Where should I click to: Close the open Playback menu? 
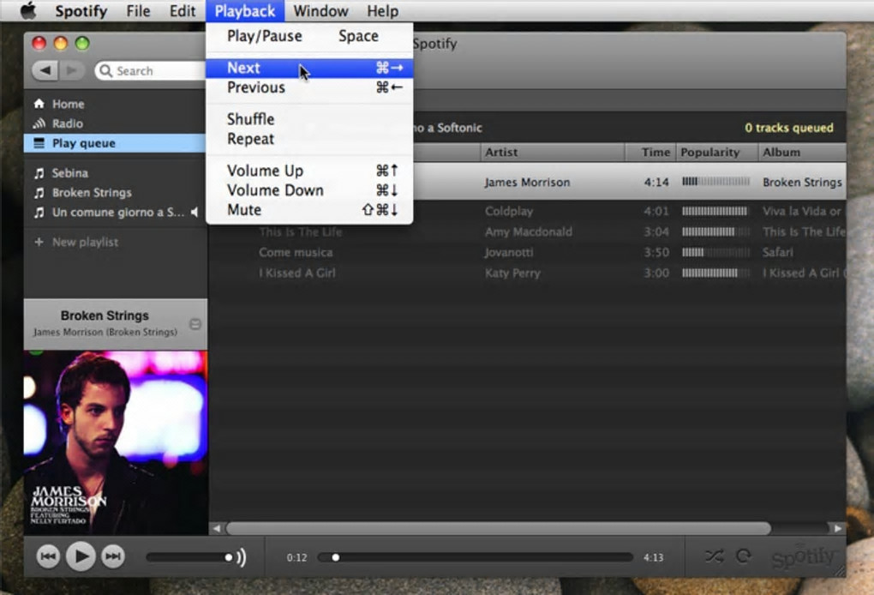[x=245, y=11]
